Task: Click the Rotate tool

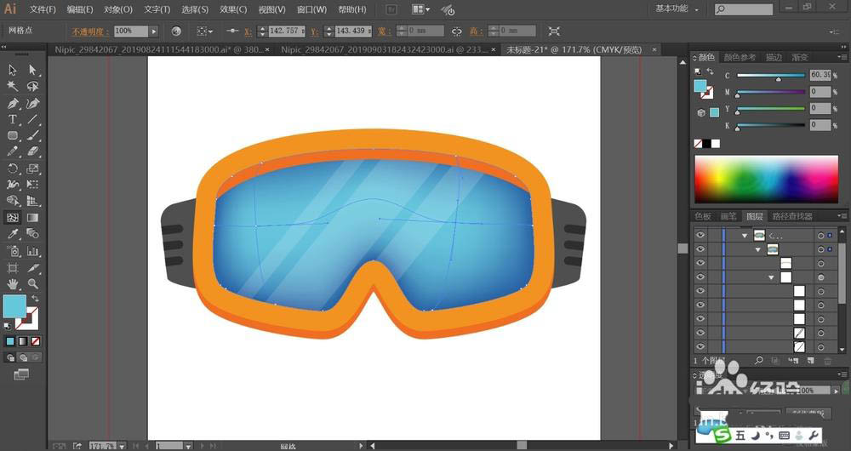Action: [x=13, y=168]
